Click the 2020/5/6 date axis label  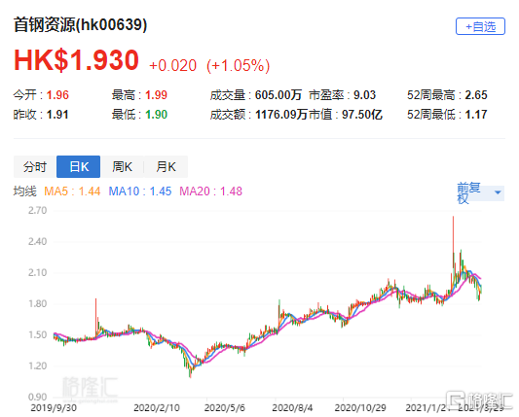[x=224, y=407]
